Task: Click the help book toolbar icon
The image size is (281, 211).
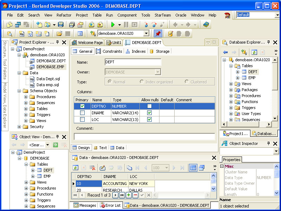Action: 206,25
